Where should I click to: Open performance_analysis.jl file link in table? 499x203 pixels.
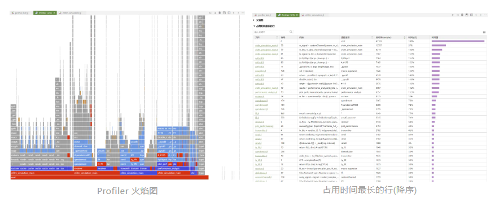(266, 92)
